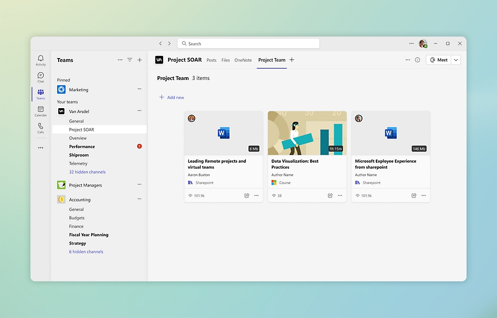Open more options for Van Arsdel team
The height and width of the screenshot is (318, 497).
(x=139, y=111)
